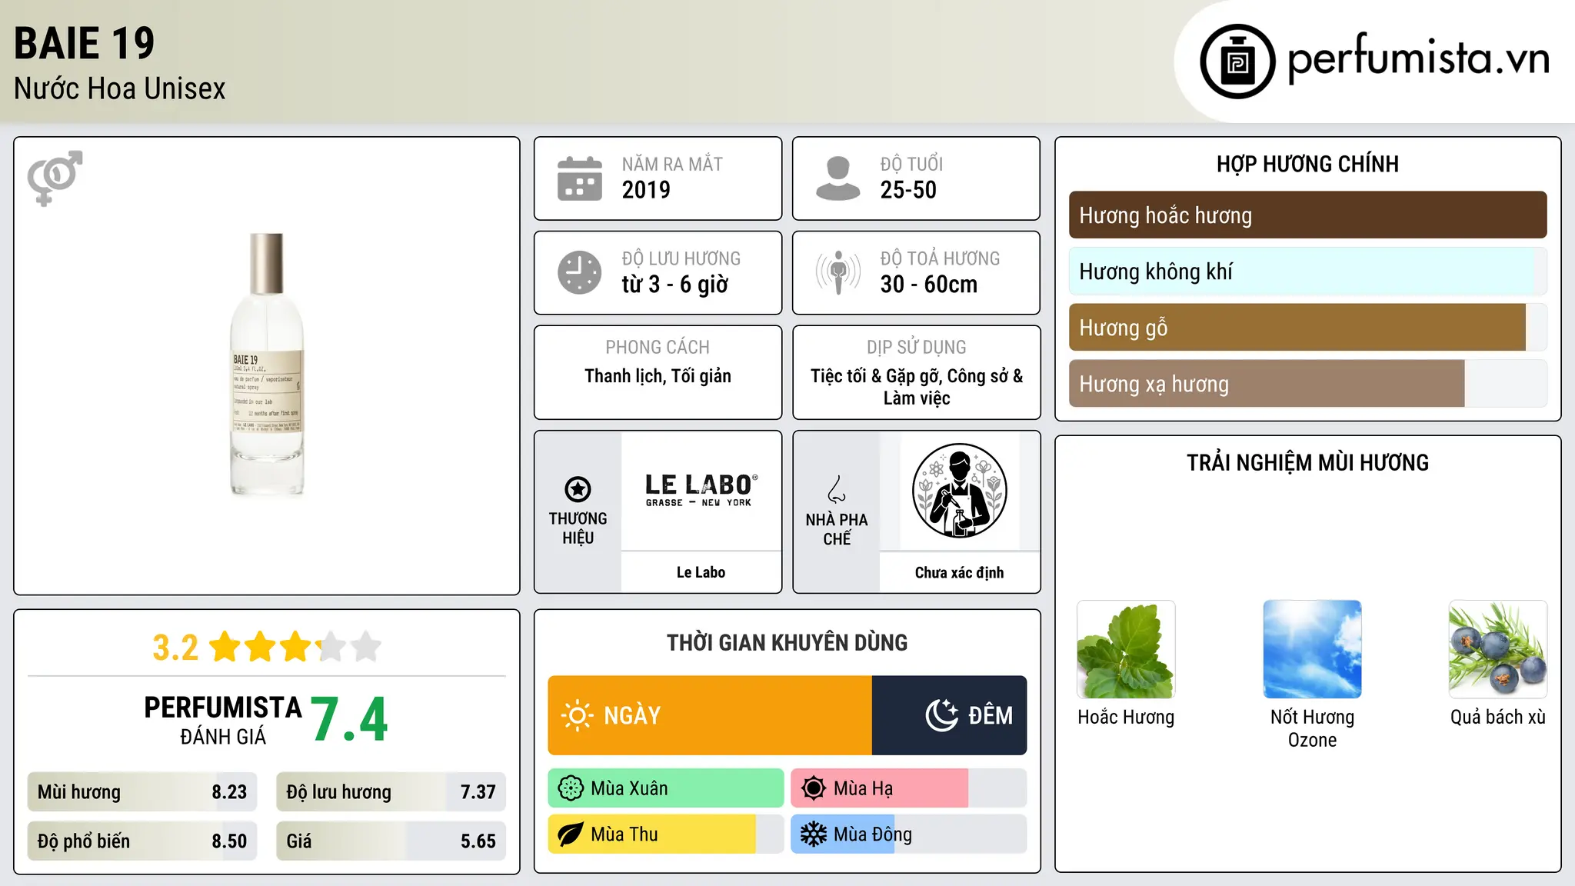Click the Baie 19 bottle product image
Viewport: 1575px width, 886px height.
point(267,365)
